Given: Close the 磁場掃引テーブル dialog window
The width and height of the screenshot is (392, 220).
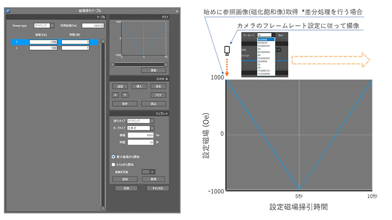Looking at the screenshot, I should pos(177,11).
